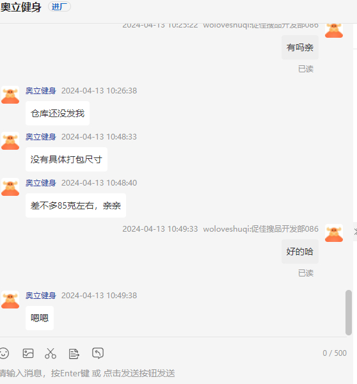Click the 有吗亲 sent message bubble
The width and height of the screenshot is (357, 384).
[x=300, y=47]
